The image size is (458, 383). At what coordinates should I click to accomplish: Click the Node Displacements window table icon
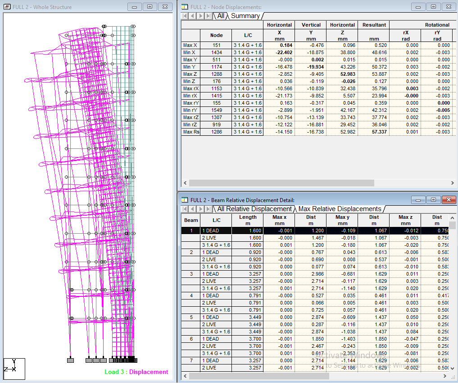185,7
